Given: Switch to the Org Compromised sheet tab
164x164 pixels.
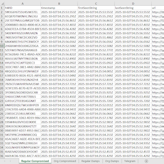Looking at the screenshot, I should point(65,161).
